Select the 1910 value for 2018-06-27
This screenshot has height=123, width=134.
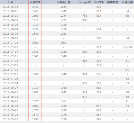35,88
